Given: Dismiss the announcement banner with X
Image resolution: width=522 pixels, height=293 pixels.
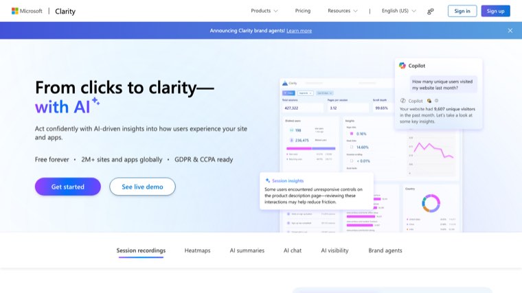Looking at the screenshot, I should [x=510, y=31].
